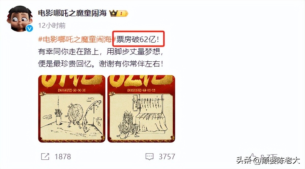Click the line 便是最珍贵回忆
Screen dimensions: 305x169
tap(65, 64)
